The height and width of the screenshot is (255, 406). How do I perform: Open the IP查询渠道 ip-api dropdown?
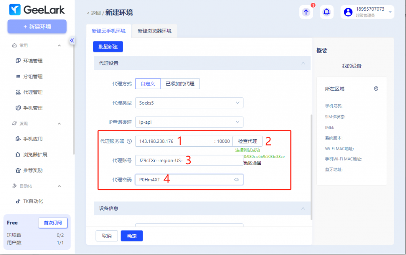[189, 122]
